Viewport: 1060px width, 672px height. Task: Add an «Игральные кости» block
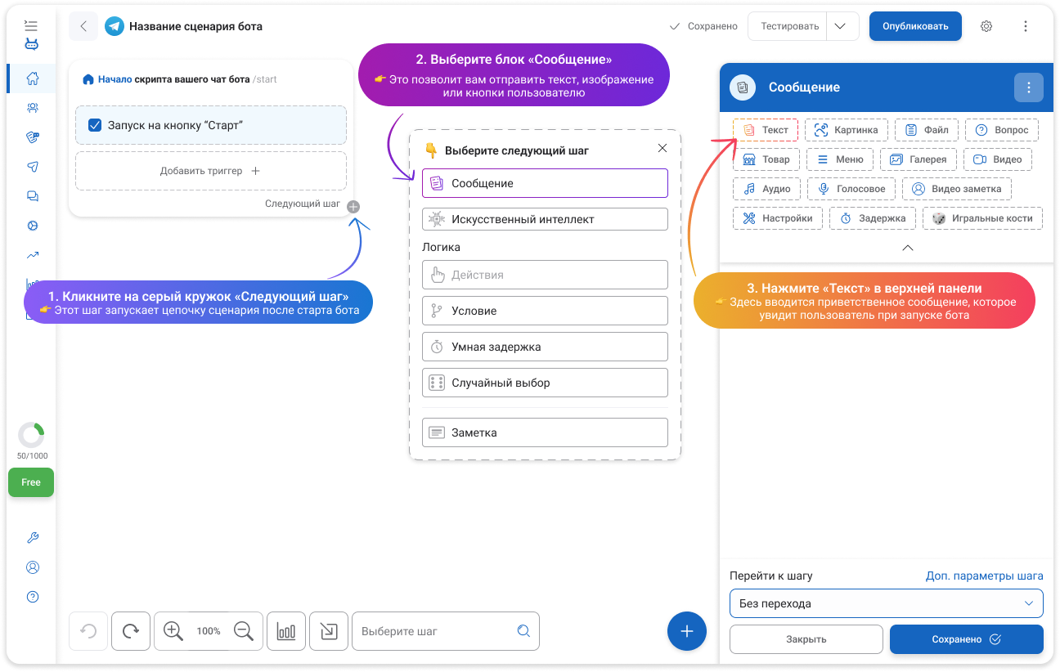(x=983, y=218)
